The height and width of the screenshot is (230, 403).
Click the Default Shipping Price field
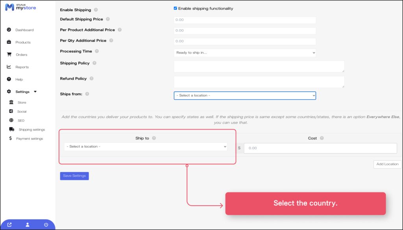pyautogui.click(x=245, y=20)
